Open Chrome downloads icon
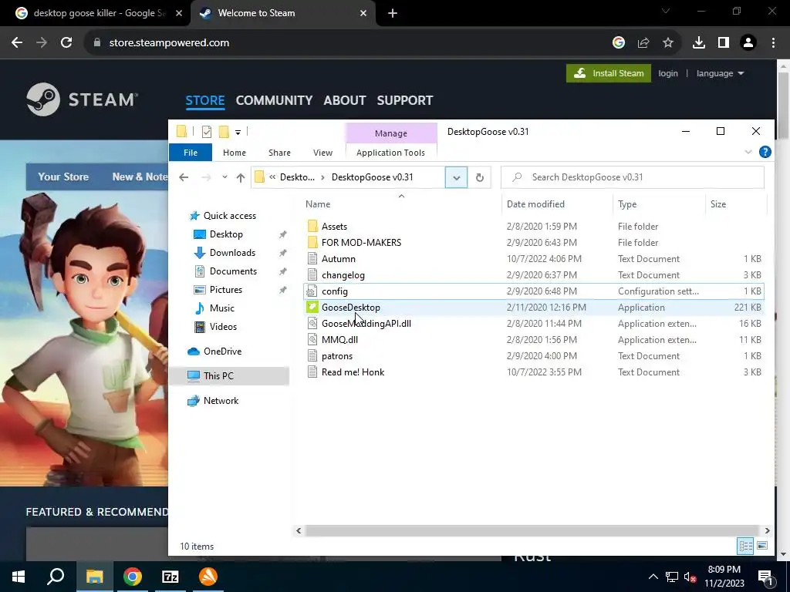The width and height of the screenshot is (790, 592). [x=699, y=43]
